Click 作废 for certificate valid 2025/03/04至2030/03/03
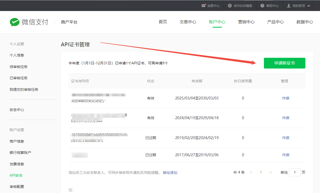 (286, 98)
